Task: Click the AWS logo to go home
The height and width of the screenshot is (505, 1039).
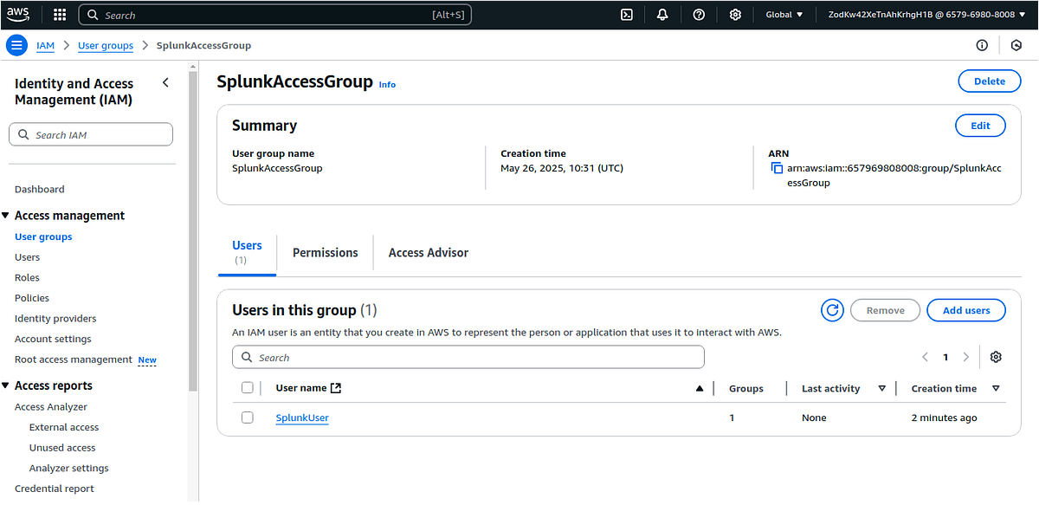Action: tap(19, 14)
